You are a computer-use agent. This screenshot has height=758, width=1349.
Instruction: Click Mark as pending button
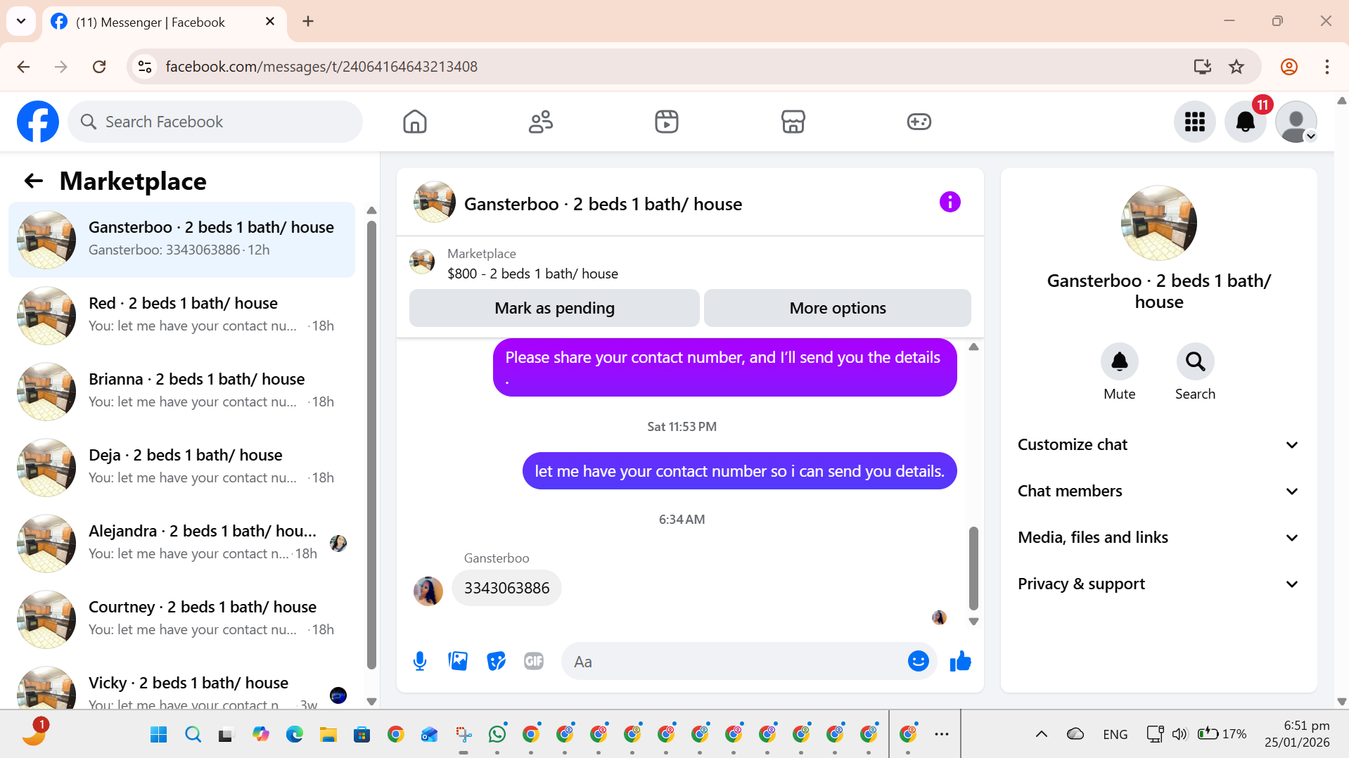click(x=554, y=308)
